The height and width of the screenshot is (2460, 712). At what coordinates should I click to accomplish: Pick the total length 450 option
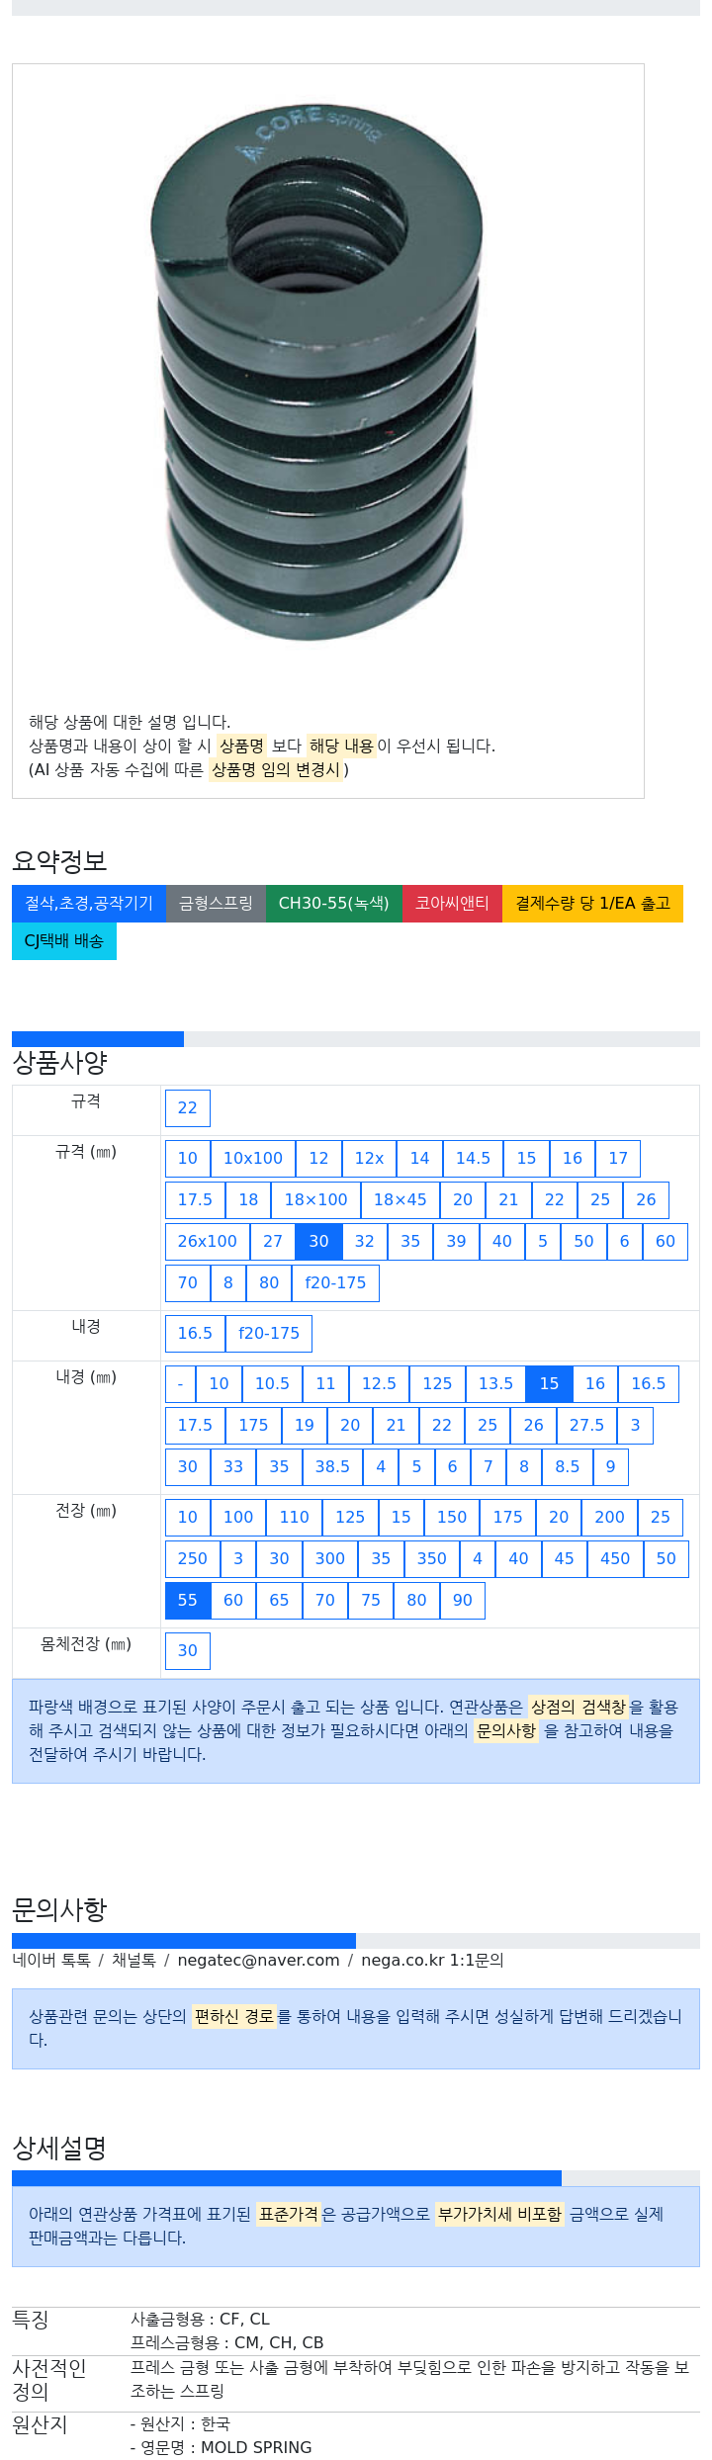615,1558
